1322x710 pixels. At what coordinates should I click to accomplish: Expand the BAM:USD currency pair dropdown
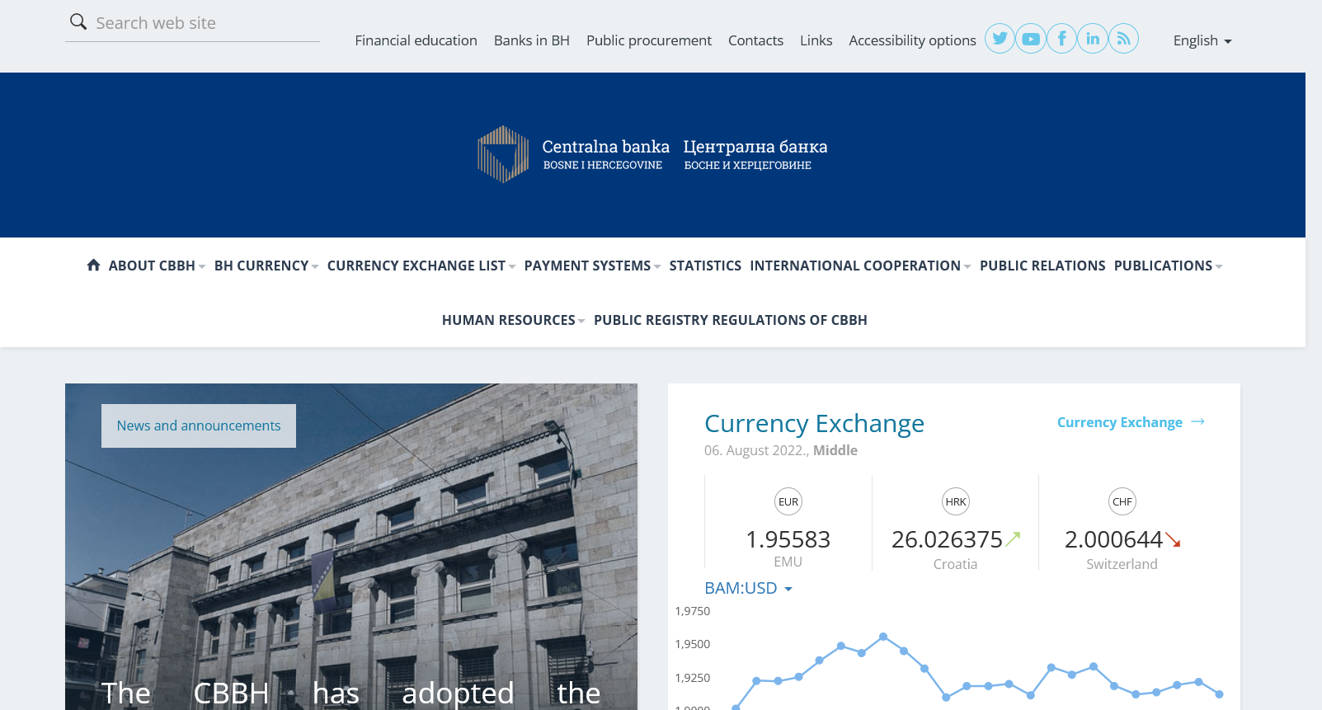pyautogui.click(x=748, y=588)
